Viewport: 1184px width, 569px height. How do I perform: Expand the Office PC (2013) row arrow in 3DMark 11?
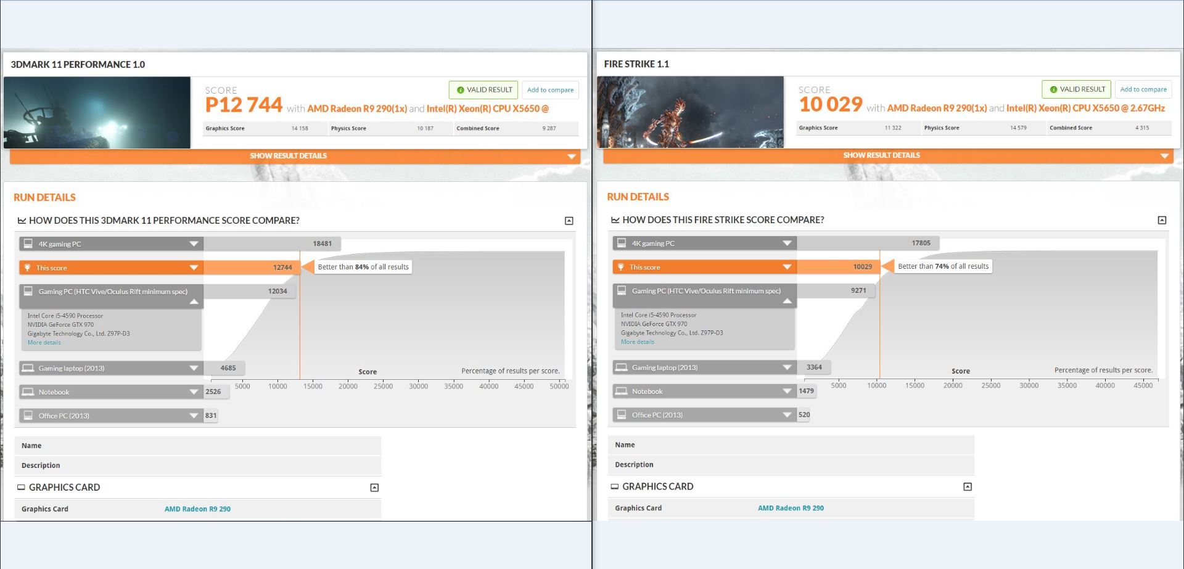pyautogui.click(x=194, y=416)
